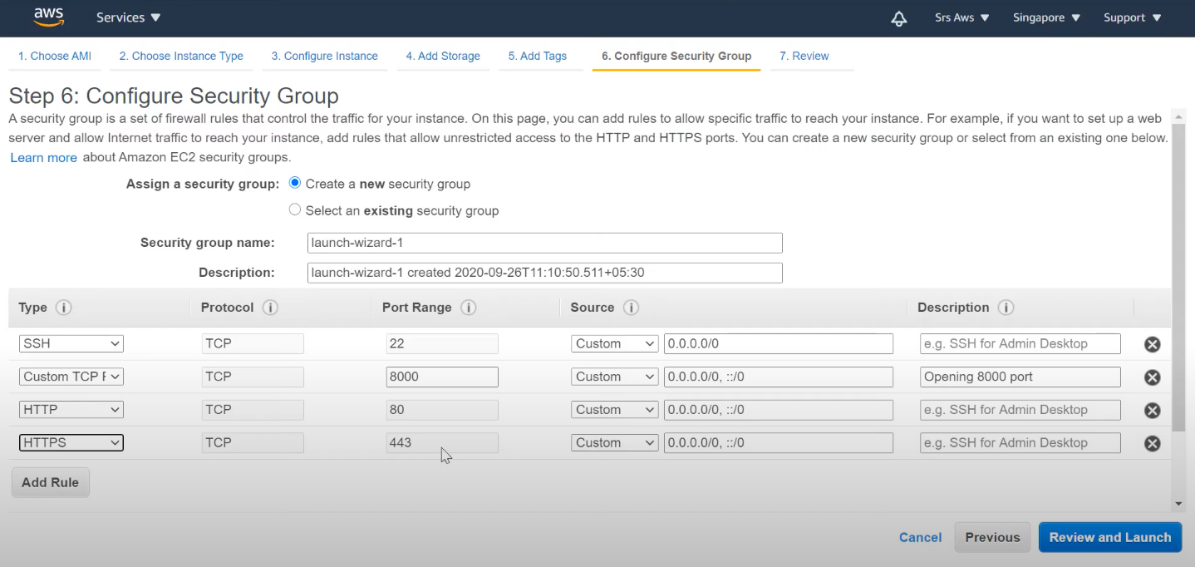Remove the SSH rule with X icon
The width and height of the screenshot is (1195, 567).
coord(1152,344)
